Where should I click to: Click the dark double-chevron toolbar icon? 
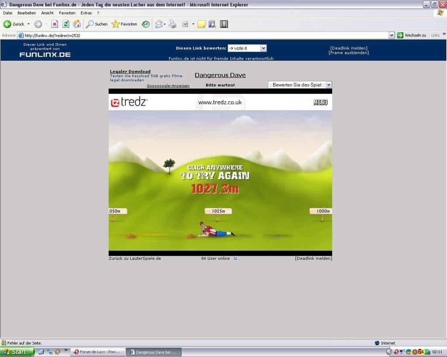click(224, 24)
